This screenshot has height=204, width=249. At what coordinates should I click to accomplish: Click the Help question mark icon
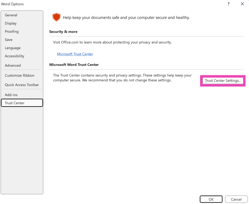click(229, 4)
